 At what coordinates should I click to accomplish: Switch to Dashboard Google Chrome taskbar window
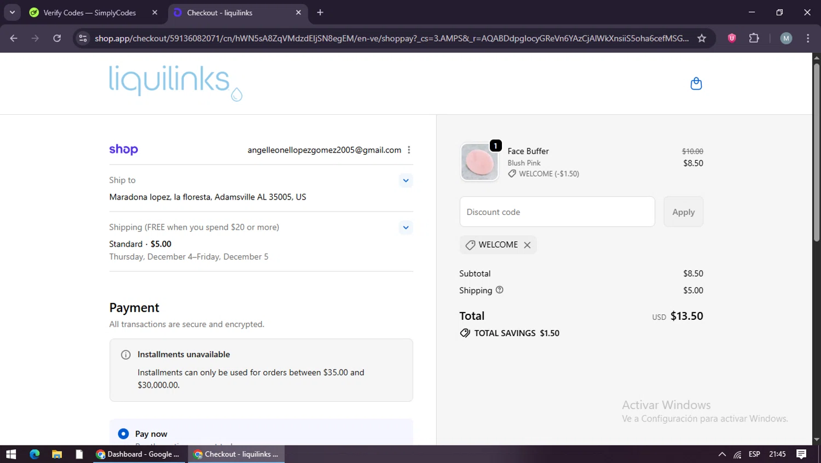click(x=139, y=454)
